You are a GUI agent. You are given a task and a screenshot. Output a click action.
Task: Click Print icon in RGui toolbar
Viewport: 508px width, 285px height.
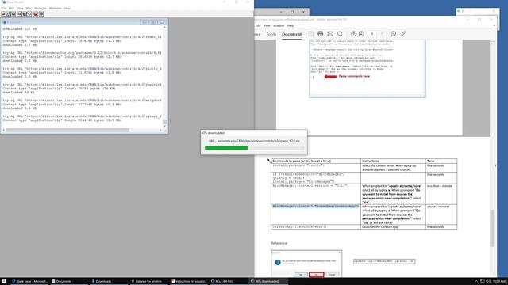[41, 14]
